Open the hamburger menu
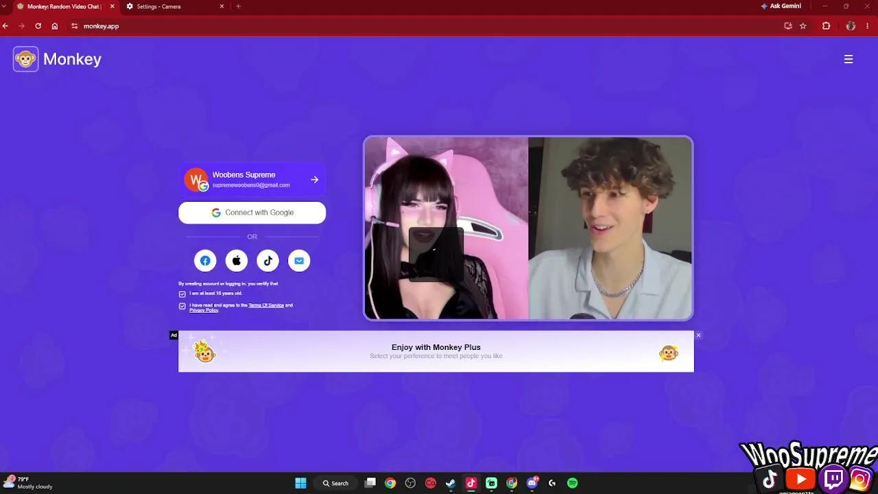Image resolution: width=878 pixels, height=494 pixels. click(849, 59)
